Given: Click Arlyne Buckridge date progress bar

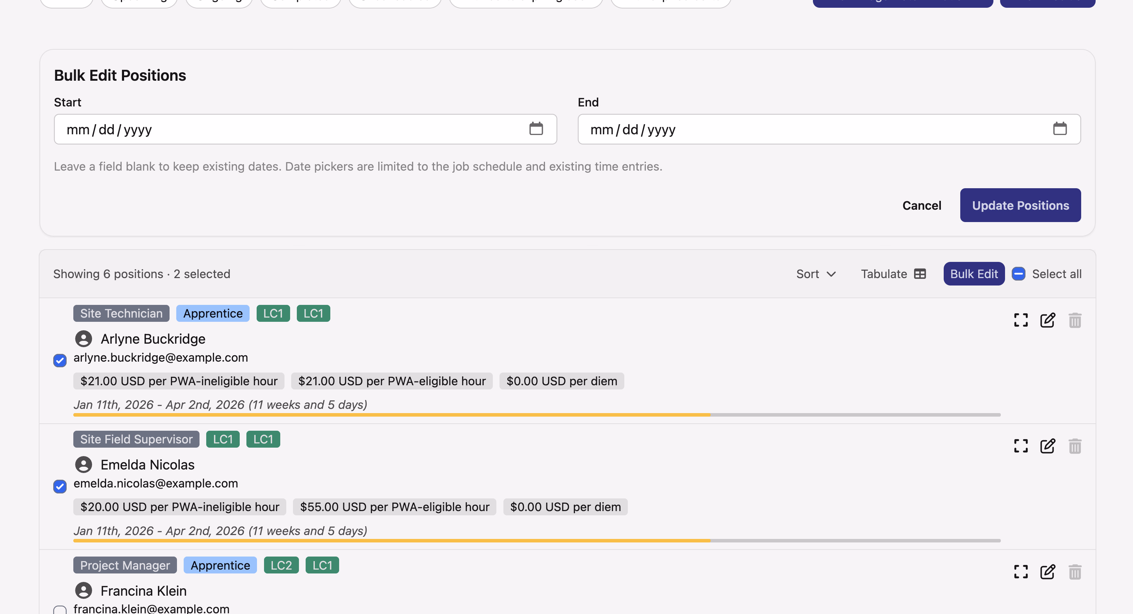Looking at the screenshot, I should pyautogui.click(x=537, y=415).
